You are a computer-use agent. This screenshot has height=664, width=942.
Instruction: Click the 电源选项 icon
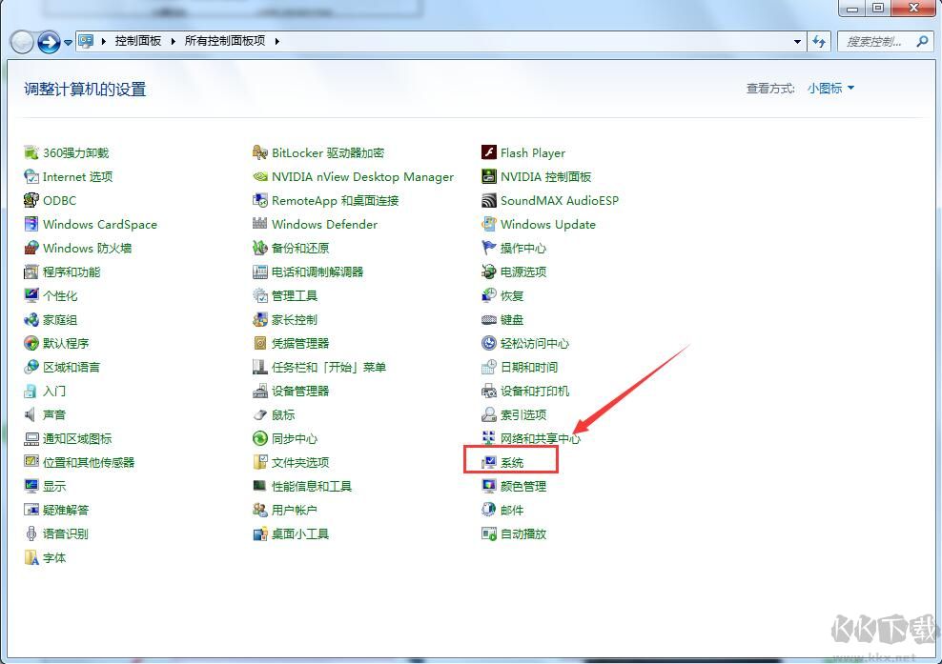489,272
